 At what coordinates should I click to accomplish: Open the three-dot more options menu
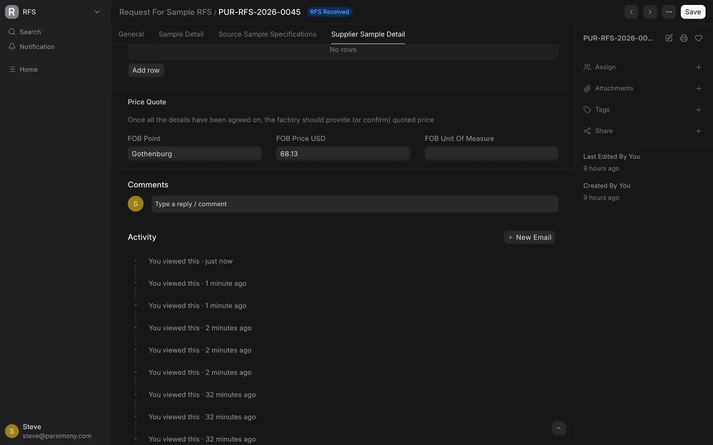[669, 12]
